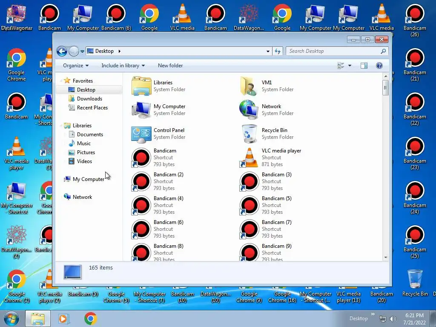Open the VM1 user folder icon
436x327 pixels.
point(249,86)
